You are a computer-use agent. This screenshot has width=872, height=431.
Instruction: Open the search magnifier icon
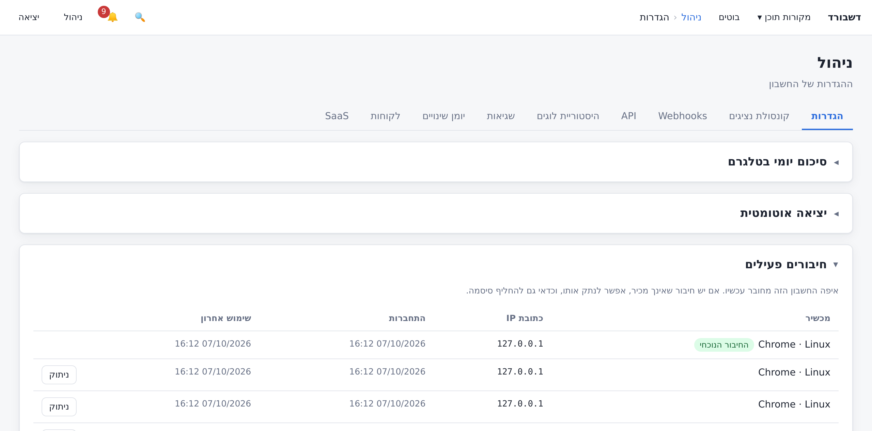click(140, 17)
